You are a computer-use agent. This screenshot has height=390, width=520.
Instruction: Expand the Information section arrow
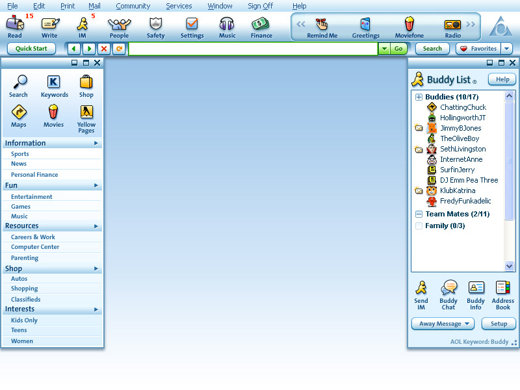coord(96,143)
